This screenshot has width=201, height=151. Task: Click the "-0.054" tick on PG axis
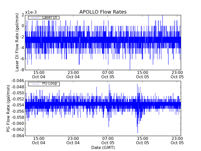tap(18, 105)
